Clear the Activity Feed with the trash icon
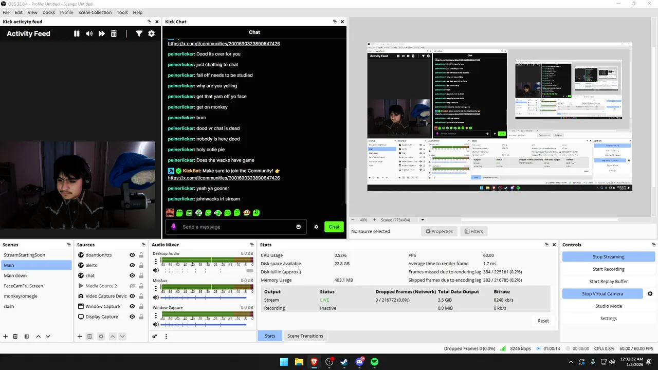This screenshot has width=658, height=370. click(x=114, y=33)
